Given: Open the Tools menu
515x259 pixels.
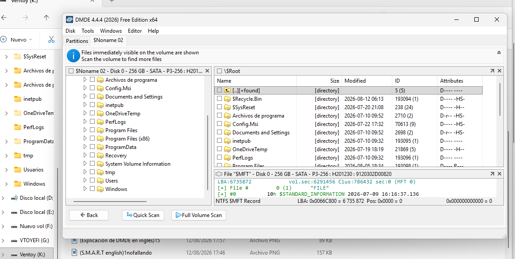Looking at the screenshot, I should coord(88,31).
